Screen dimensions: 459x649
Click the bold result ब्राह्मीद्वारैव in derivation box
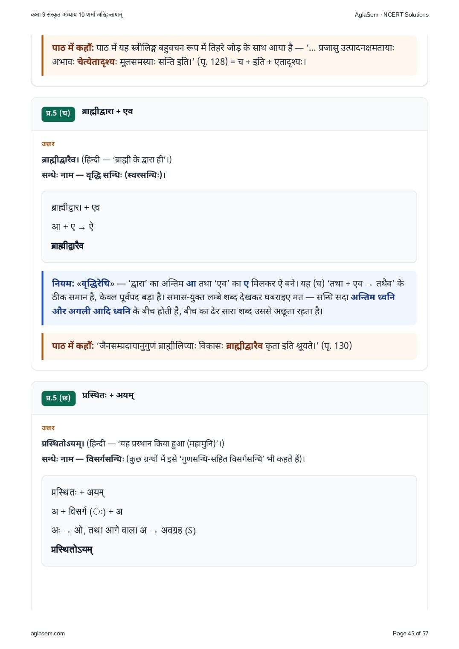(67, 246)
